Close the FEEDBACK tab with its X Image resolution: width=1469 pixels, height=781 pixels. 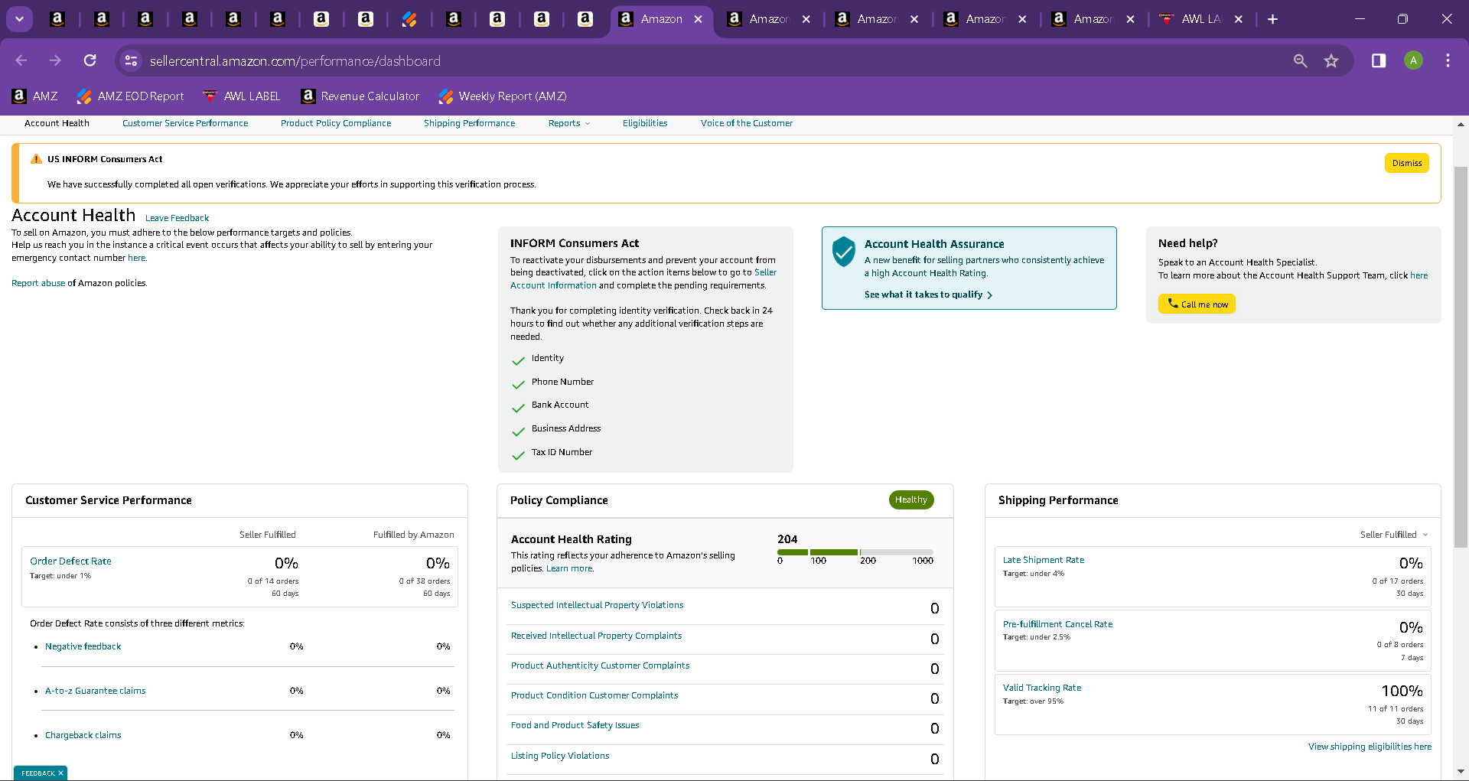pos(60,773)
